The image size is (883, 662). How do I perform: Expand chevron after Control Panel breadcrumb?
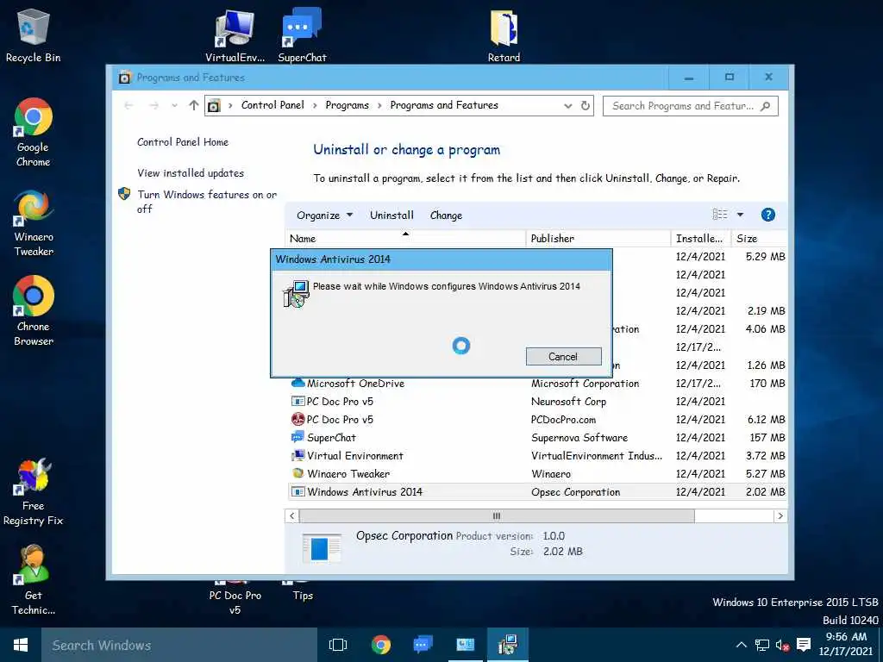[314, 105]
